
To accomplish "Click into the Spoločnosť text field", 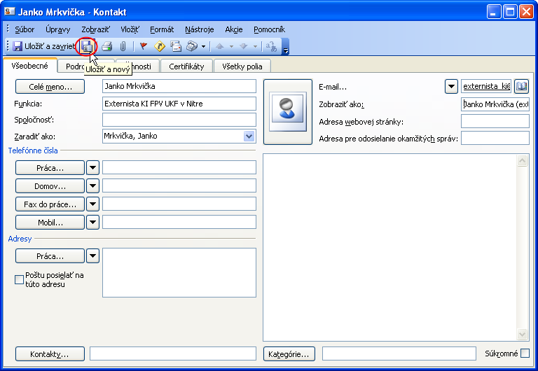I will tap(179, 120).
